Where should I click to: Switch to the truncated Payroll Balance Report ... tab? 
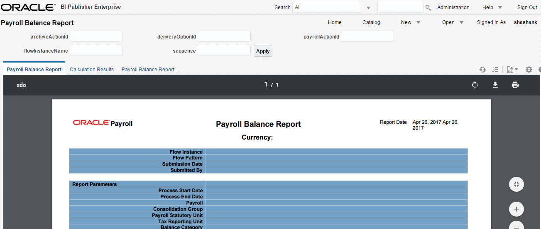150,70
